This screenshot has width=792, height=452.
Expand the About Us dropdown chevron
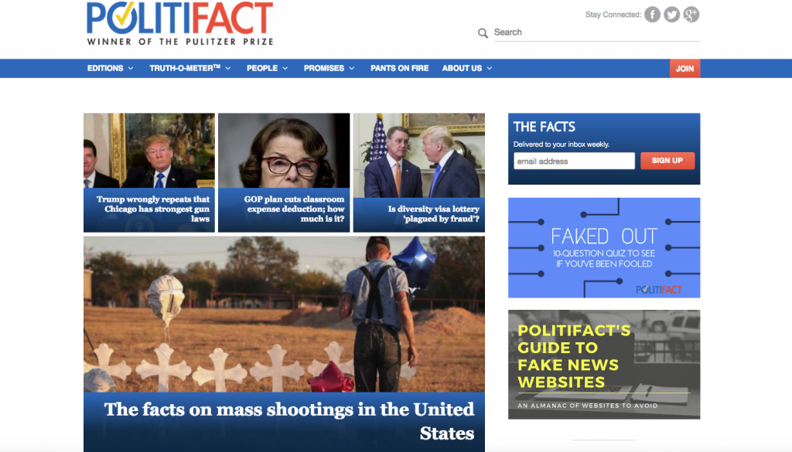point(490,68)
